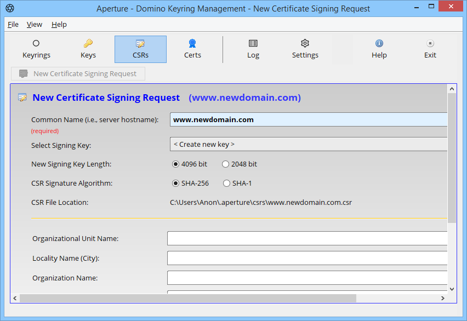
Task: Minimize the Aperture window
Action: point(417,7)
